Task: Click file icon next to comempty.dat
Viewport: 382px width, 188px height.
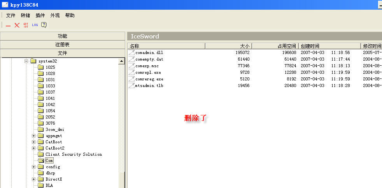Action: [131, 59]
